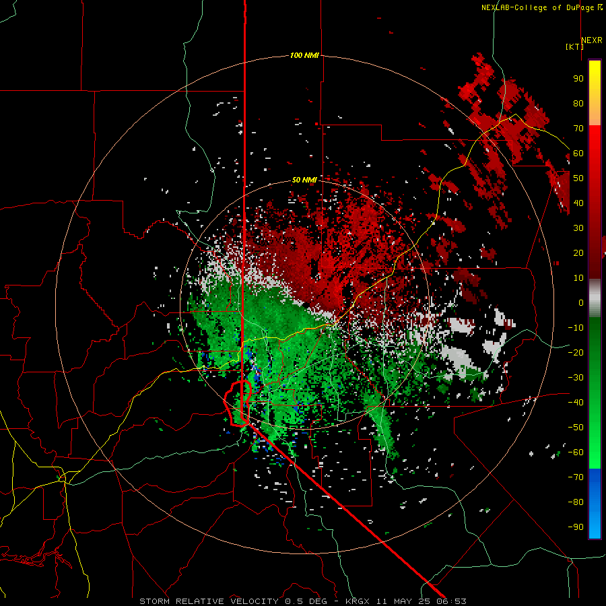
Task: Click the 100 NMI range ring label
Action: [x=304, y=55]
